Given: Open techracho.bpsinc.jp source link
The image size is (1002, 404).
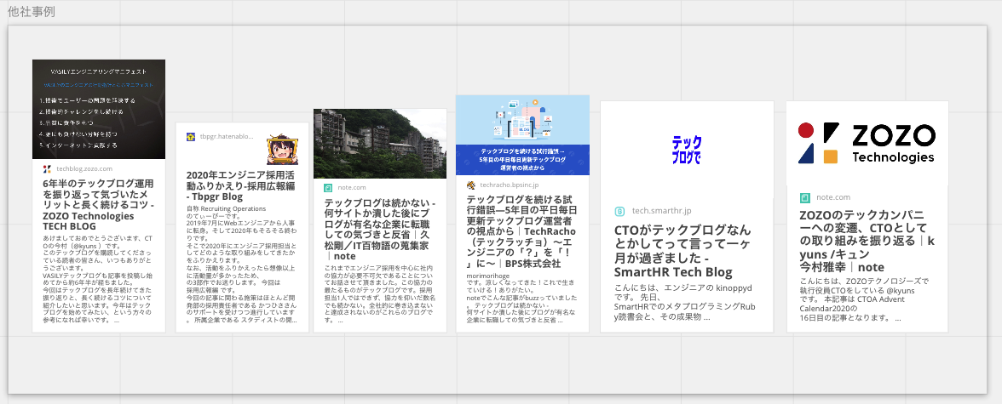Looking at the screenshot, I should pyautogui.click(x=510, y=185).
